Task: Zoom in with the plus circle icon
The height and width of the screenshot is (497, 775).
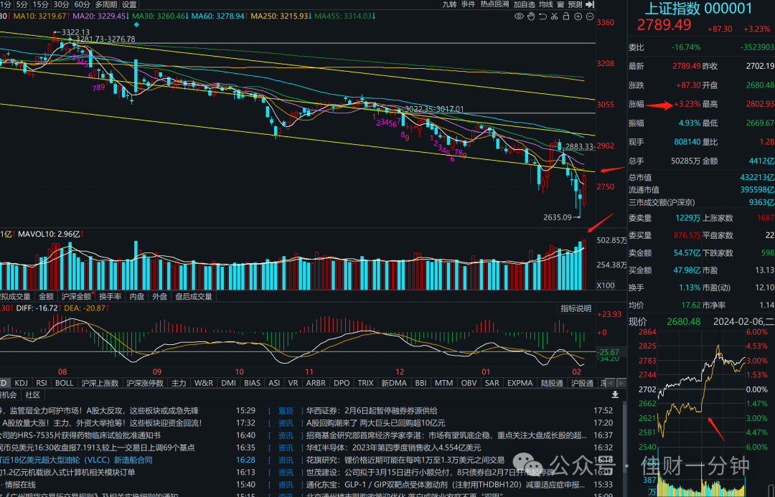Action: coord(578,16)
